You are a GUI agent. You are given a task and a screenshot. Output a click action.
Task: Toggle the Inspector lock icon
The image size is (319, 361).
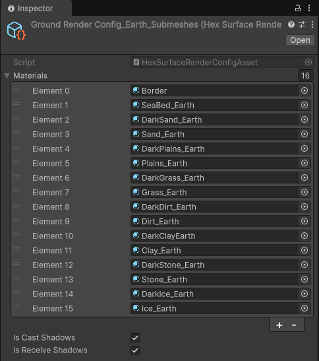coord(298,9)
